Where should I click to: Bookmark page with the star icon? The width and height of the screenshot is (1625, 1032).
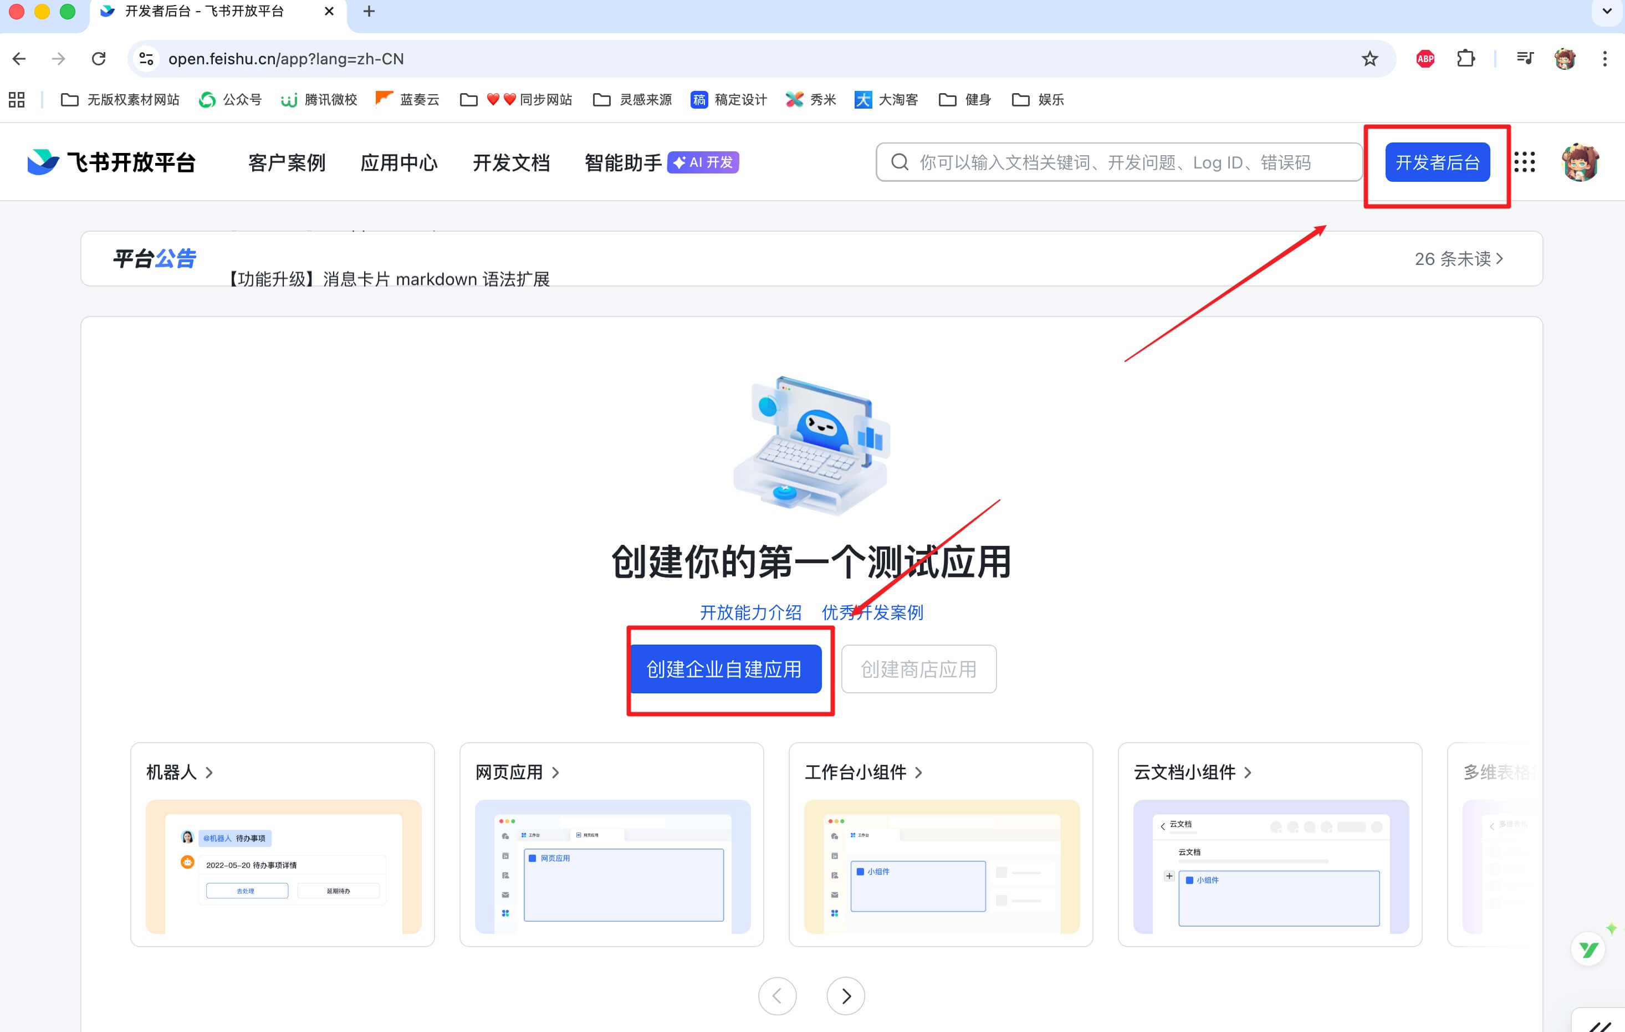pos(1370,59)
